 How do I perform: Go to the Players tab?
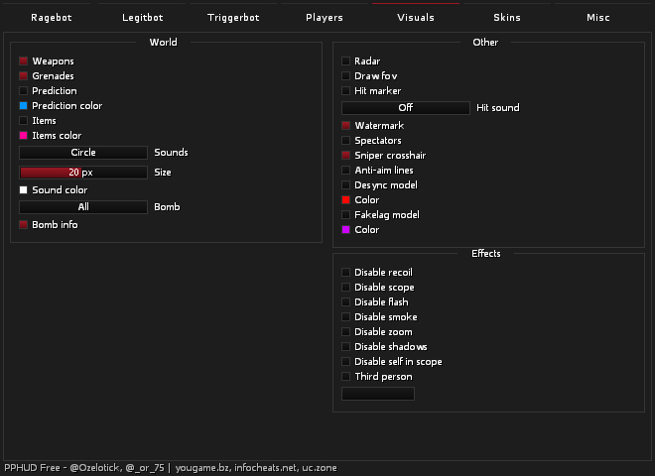(x=325, y=18)
